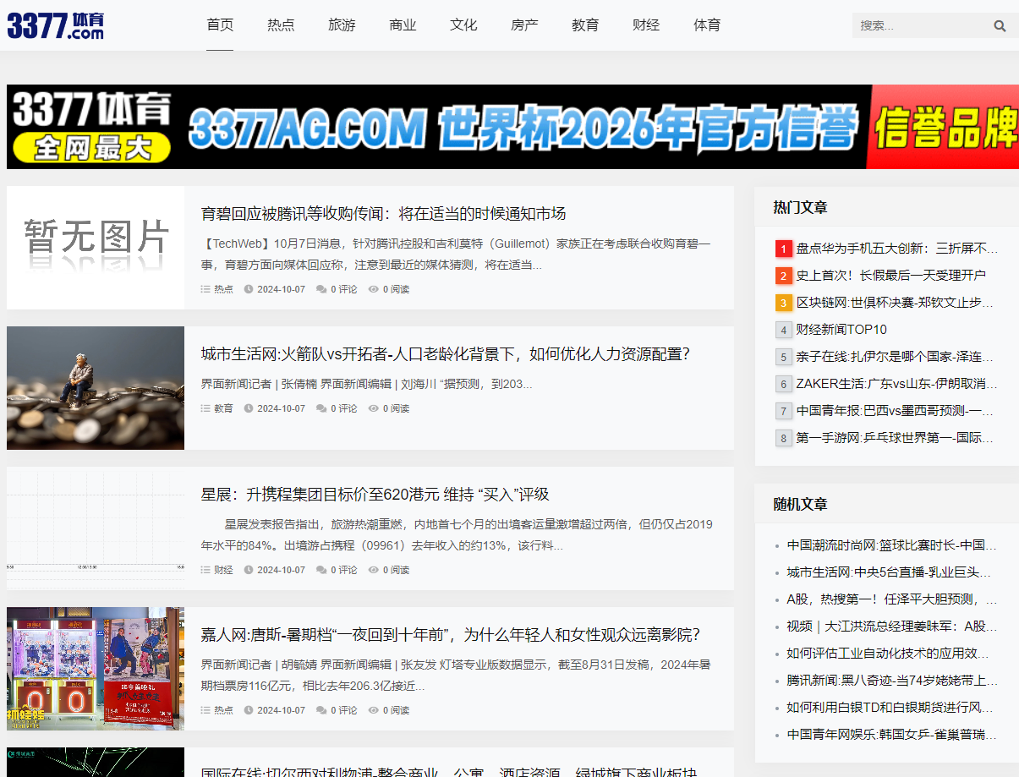Click the category list icon on 嘉人网 article
Viewport: 1019px width, 777px height.
205,710
